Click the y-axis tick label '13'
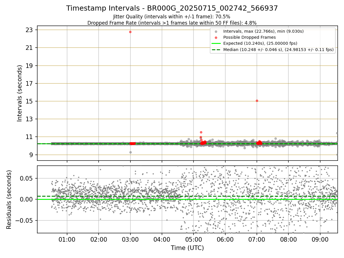The width and height of the screenshot is (344, 258). [x=30, y=119]
